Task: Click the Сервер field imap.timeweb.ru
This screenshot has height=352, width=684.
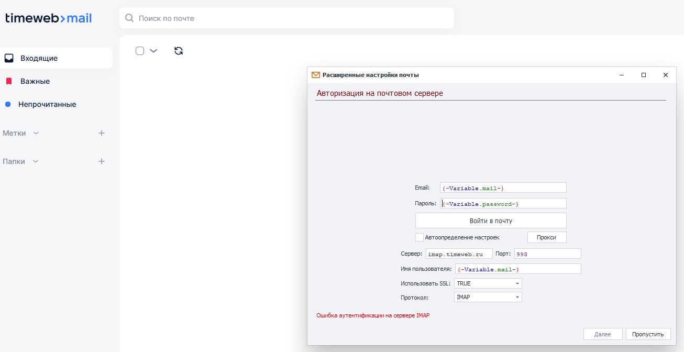Action: click(x=459, y=254)
